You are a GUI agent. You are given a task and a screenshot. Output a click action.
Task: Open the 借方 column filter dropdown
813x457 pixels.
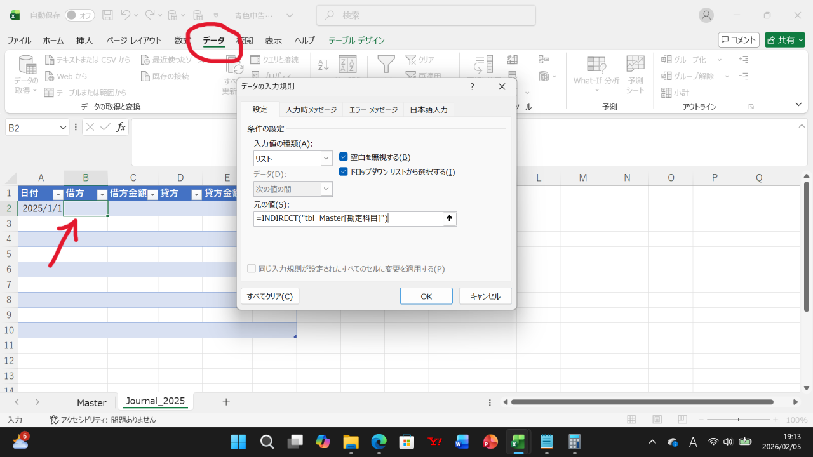pos(103,193)
